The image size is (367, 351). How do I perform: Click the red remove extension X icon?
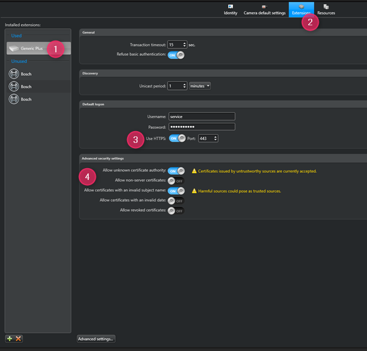[18, 339]
